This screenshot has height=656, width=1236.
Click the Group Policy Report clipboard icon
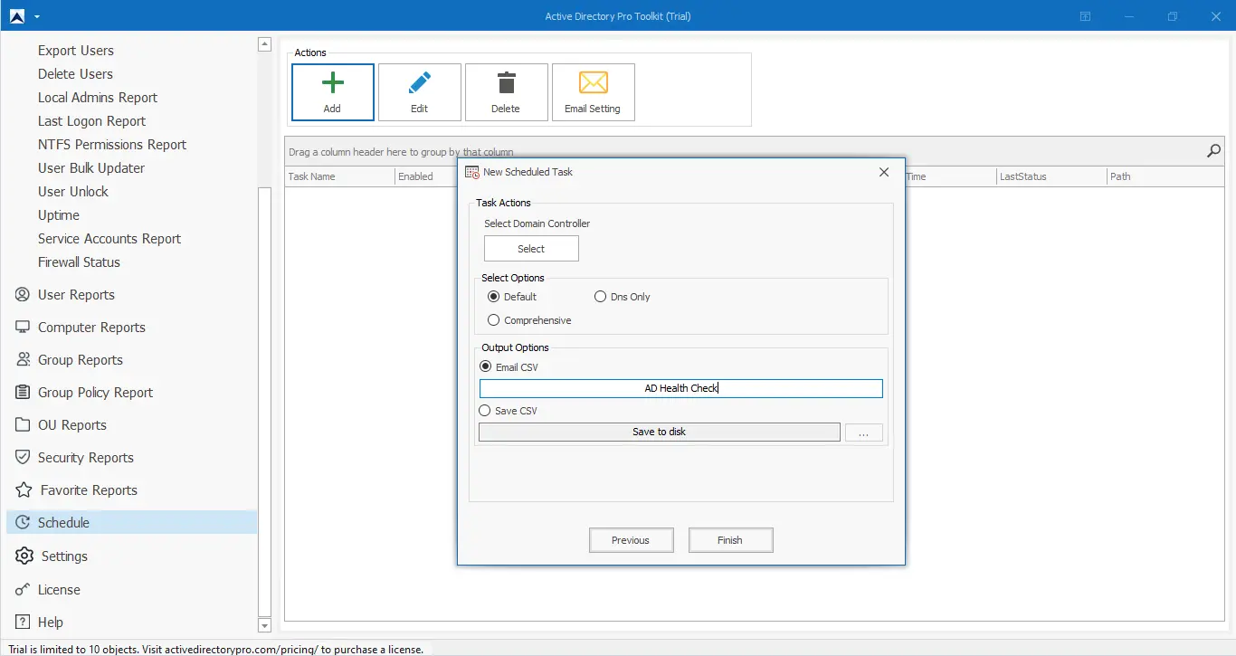23,393
